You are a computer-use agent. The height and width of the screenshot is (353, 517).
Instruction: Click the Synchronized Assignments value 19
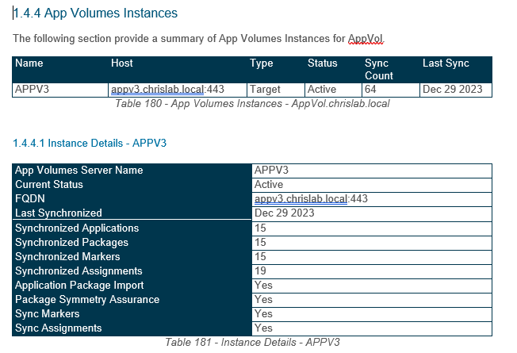click(x=260, y=271)
